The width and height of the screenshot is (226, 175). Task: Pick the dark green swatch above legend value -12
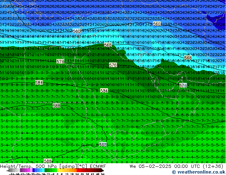coord(46,170)
